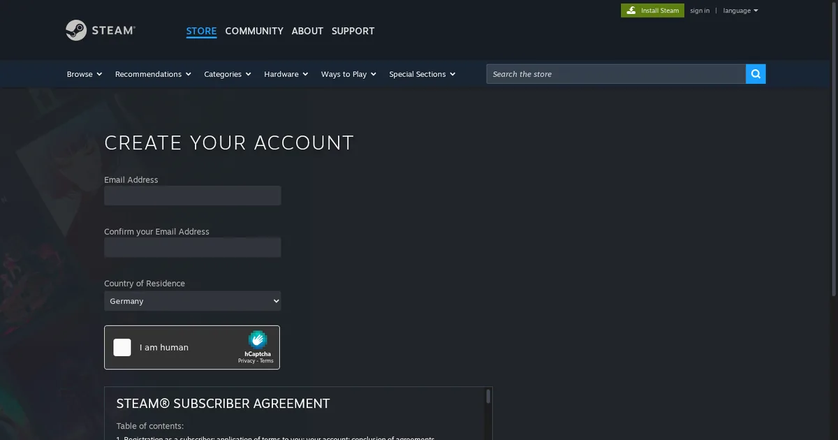
Task: Open the ABOUT page
Action: tap(307, 31)
